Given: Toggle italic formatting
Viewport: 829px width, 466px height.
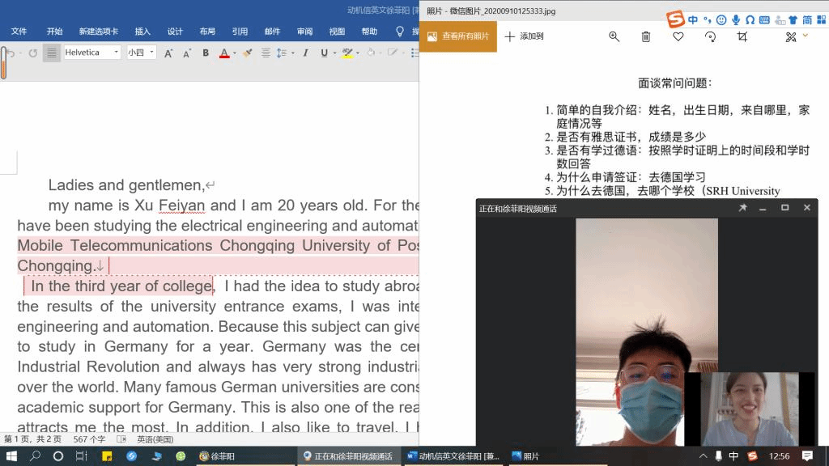Looking at the screenshot, I should coord(305,53).
